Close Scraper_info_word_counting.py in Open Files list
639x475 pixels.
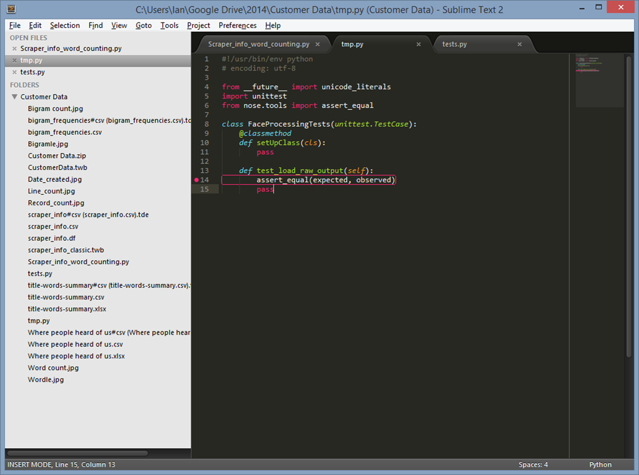tap(14, 49)
